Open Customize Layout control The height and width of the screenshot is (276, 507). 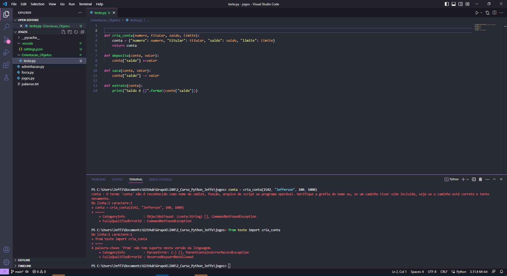point(468,4)
